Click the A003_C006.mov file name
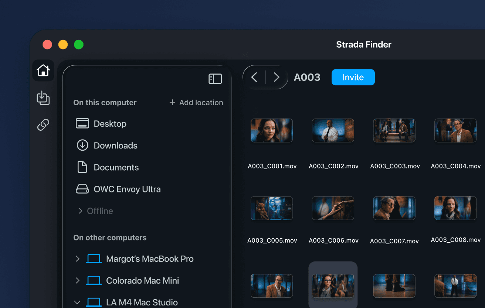This screenshot has width=485, height=308. [x=333, y=240]
